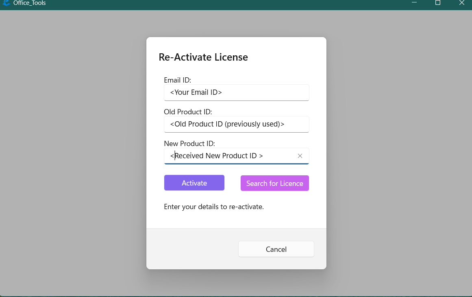The height and width of the screenshot is (297, 472).
Task: Click the Office_Tools application icon in title bar
Action: [x=6, y=3]
